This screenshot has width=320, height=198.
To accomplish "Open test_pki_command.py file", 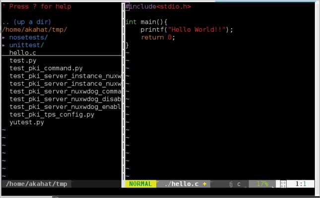I will 46,68.
